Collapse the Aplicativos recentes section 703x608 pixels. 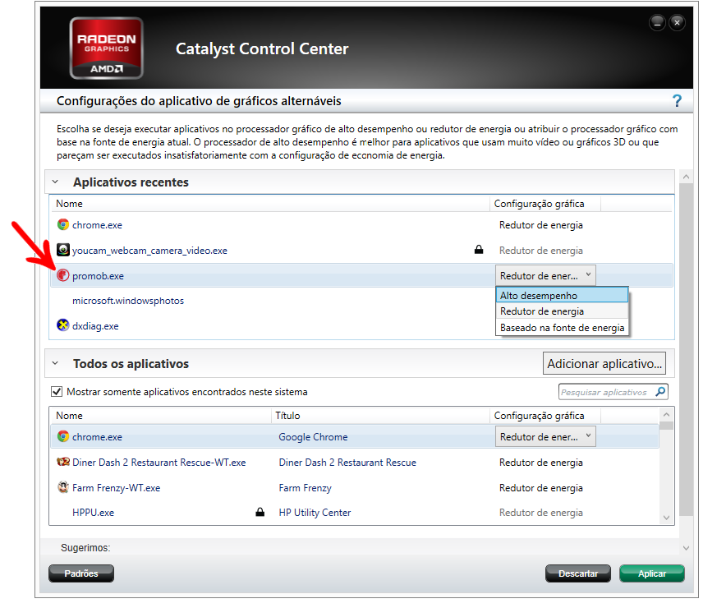click(55, 182)
